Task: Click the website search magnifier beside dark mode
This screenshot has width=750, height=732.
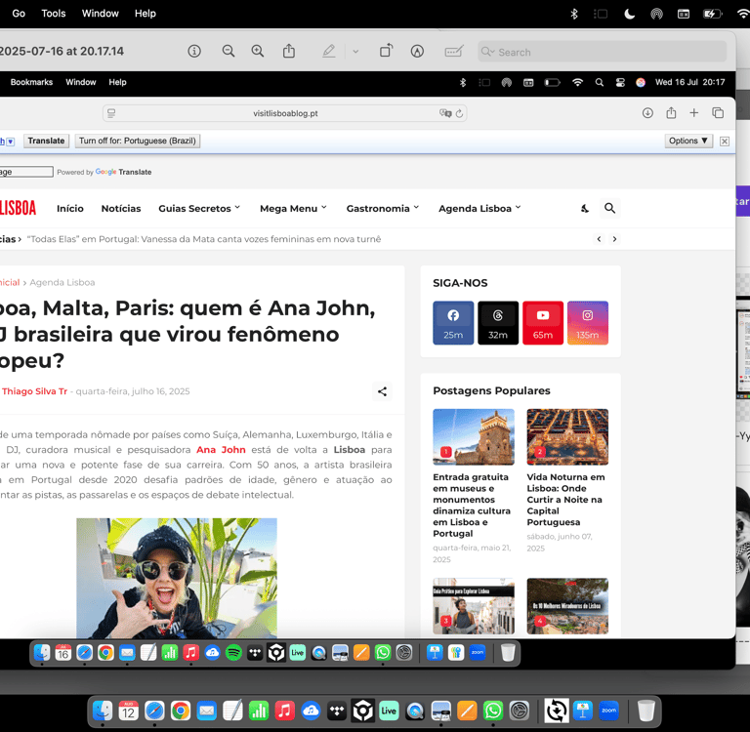Action: (x=609, y=209)
